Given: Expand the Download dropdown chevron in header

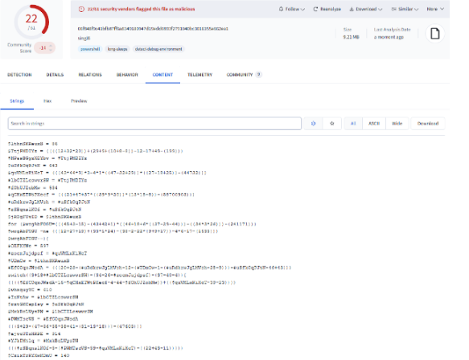Looking at the screenshot, I should 381,10.
